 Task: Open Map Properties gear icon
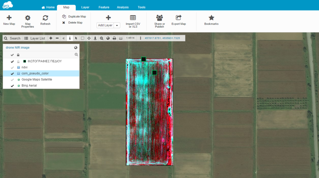(28, 18)
